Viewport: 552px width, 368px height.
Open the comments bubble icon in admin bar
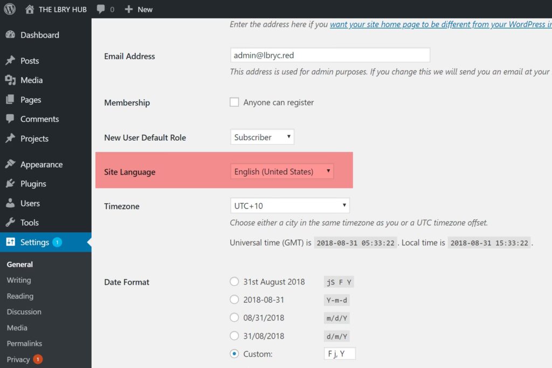coord(101,9)
